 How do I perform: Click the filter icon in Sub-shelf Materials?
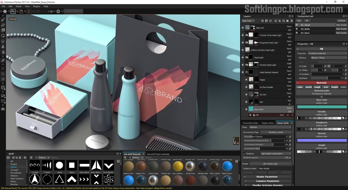coord(125,158)
